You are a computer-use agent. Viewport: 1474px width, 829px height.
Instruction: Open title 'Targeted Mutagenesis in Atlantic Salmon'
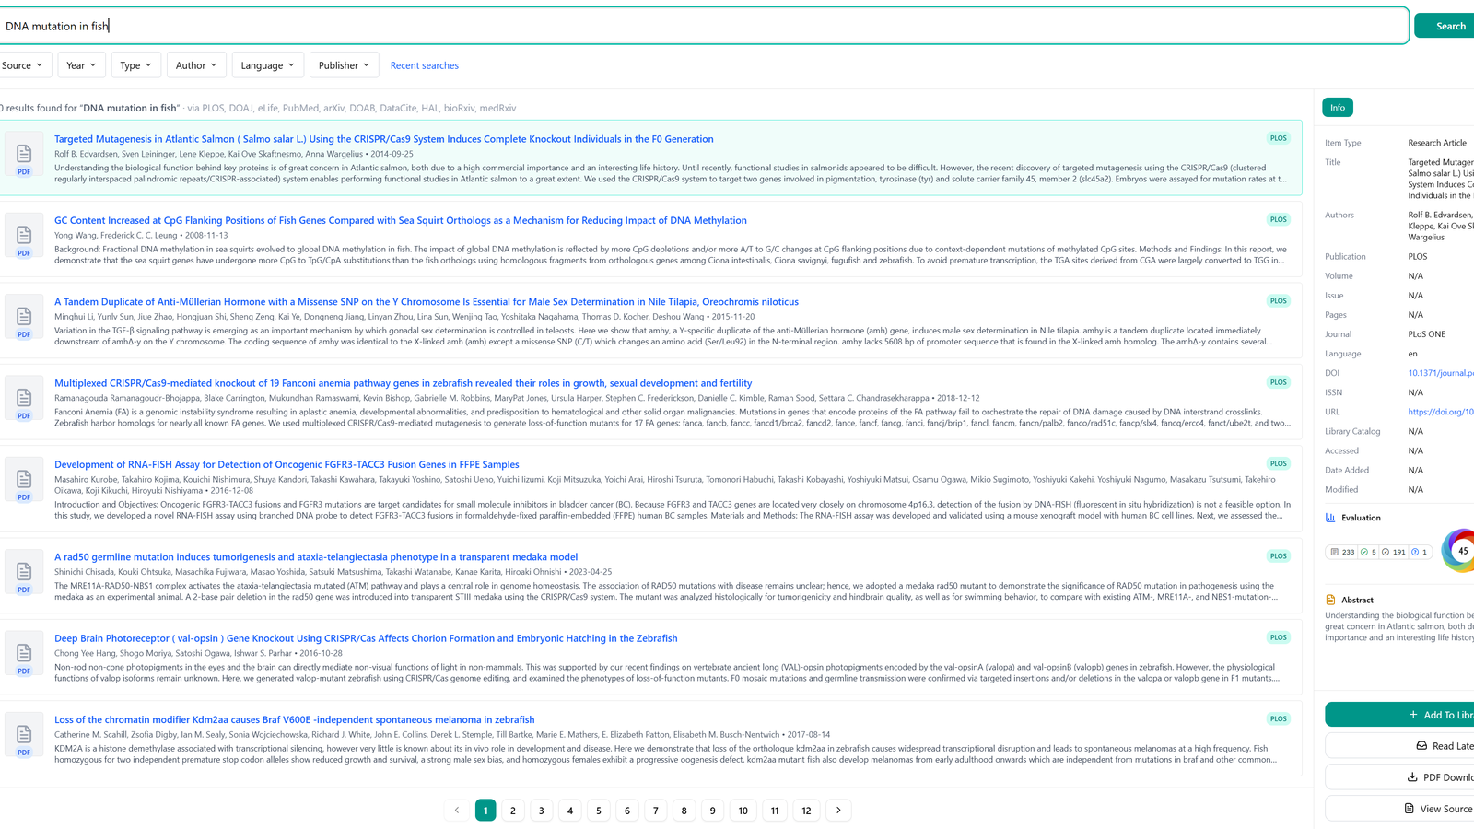384,139
